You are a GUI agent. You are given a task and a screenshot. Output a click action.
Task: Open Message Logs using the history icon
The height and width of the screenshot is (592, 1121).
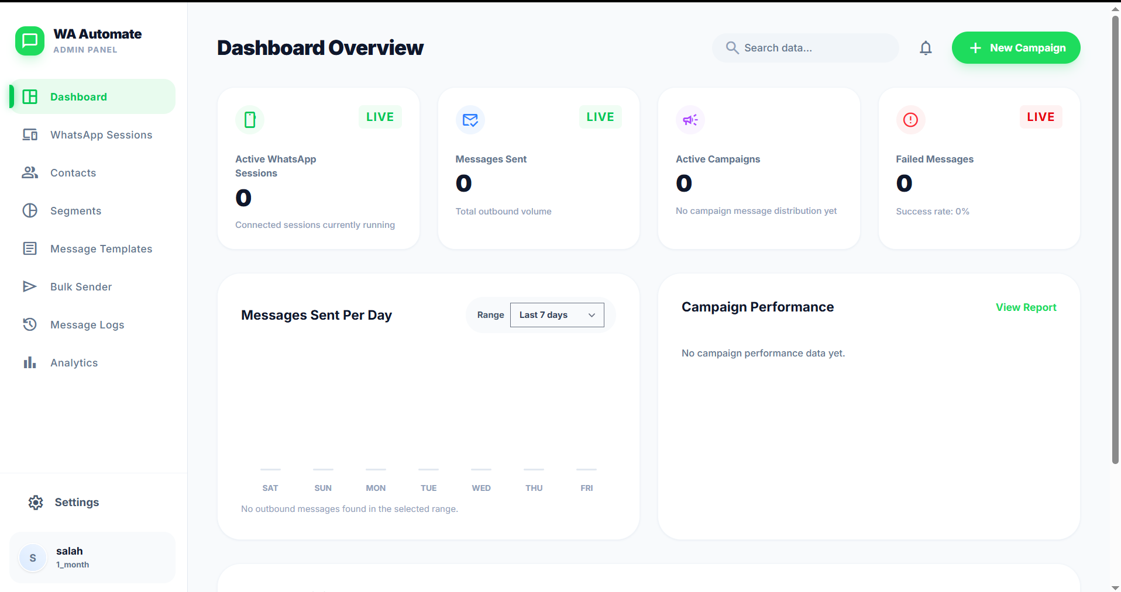tap(30, 324)
